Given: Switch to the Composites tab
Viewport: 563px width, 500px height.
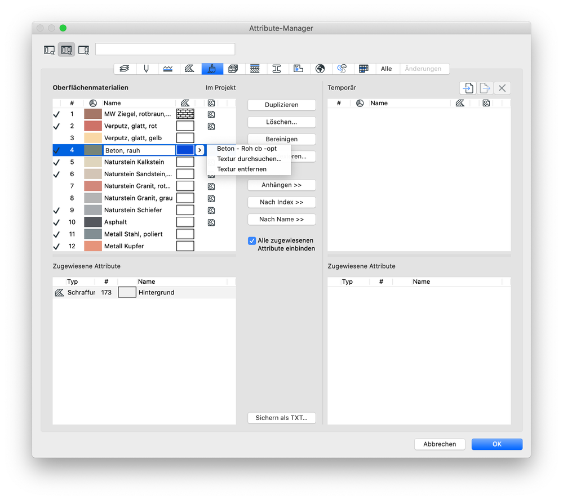Looking at the screenshot, I should point(255,69).
